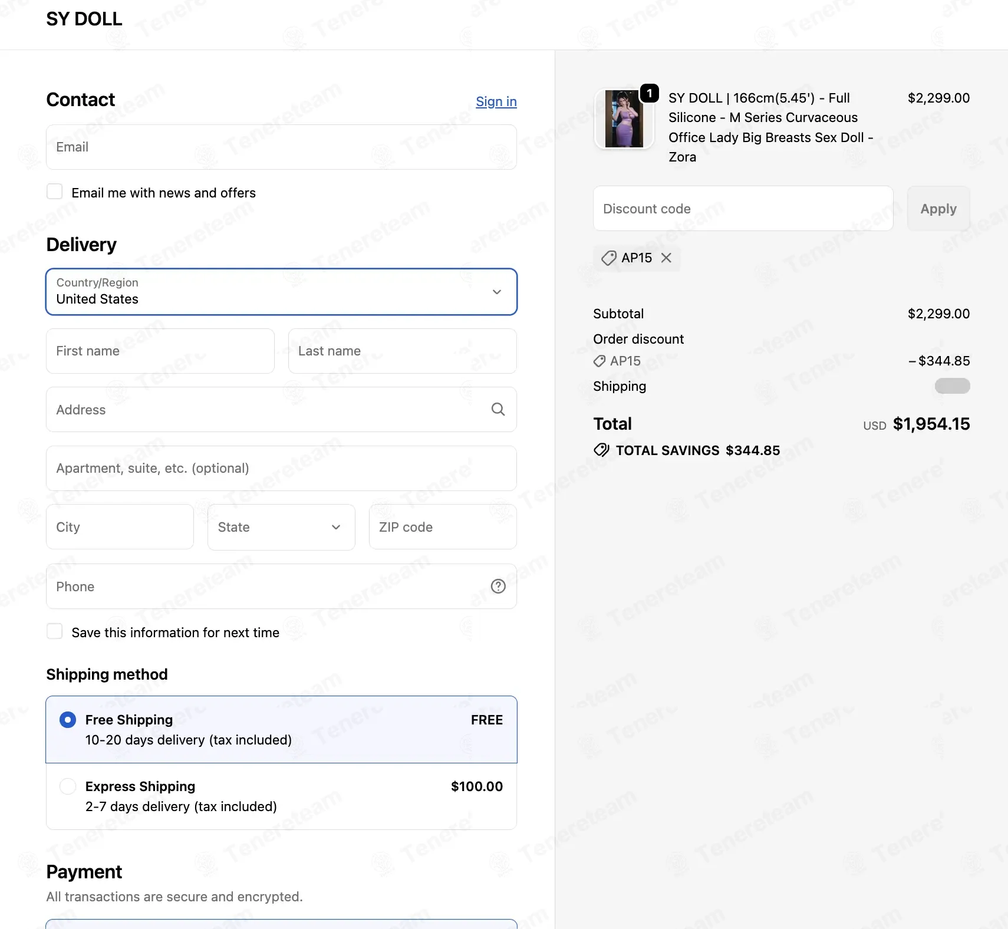This screenshot has height=929, width=1008.
Task: Focus the Email input field
Action: coord(281,147)
